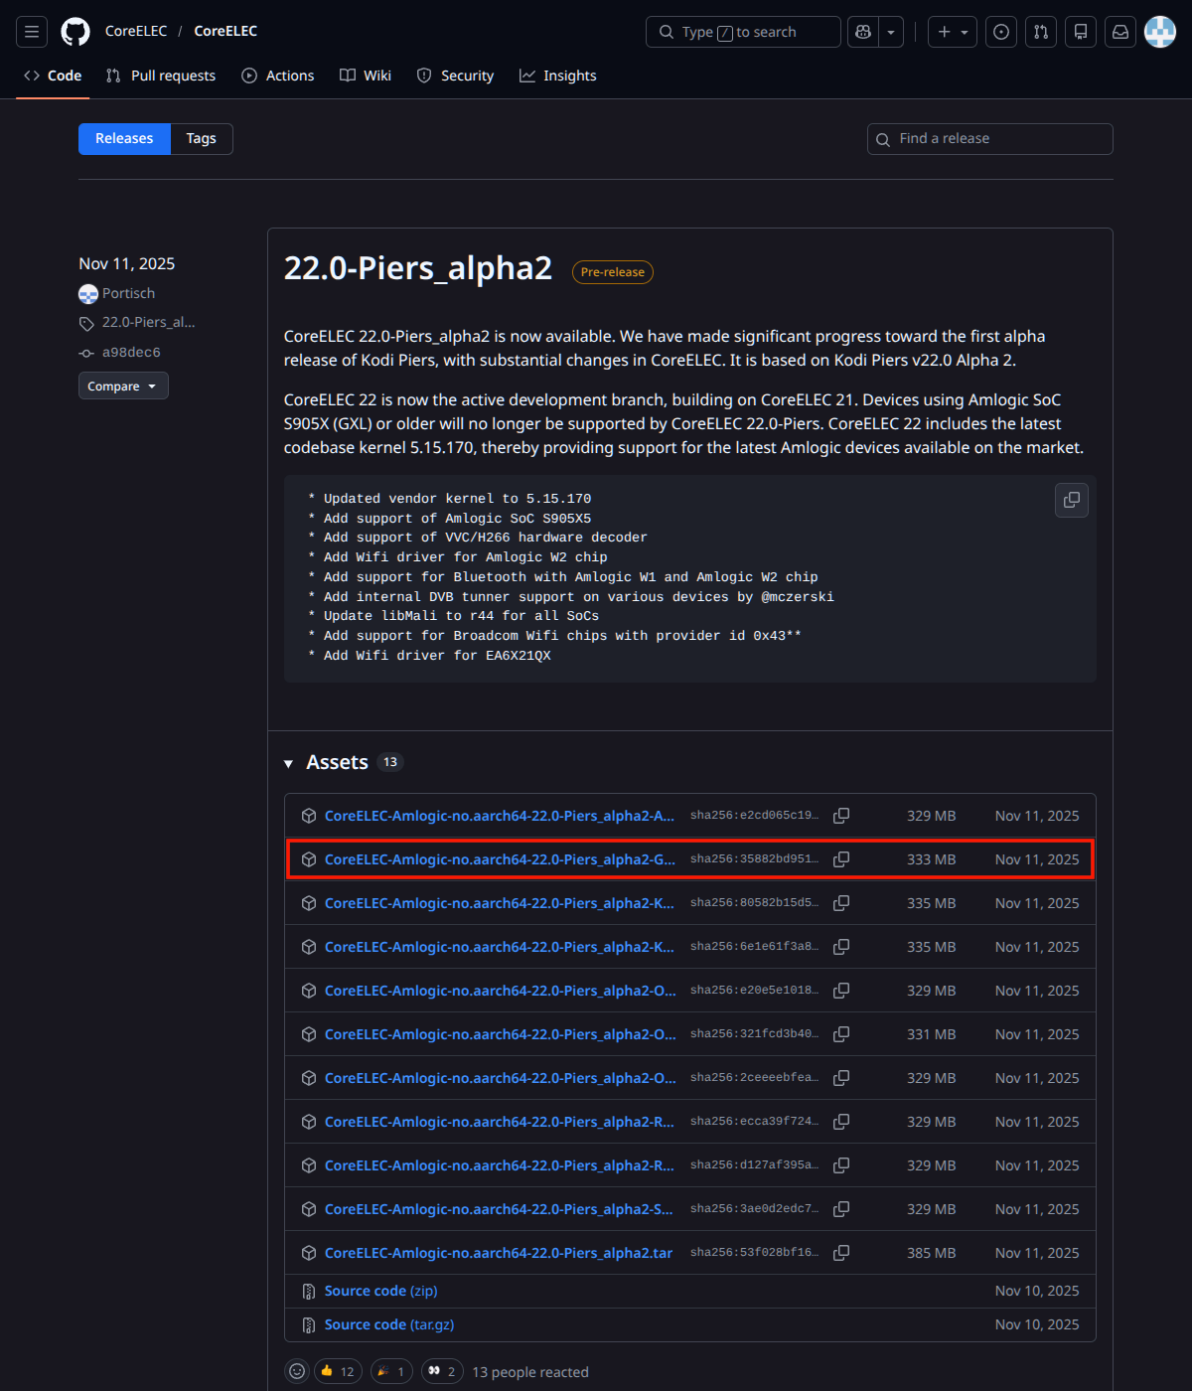Viewport: 1192px width, 1391px height.
Task: Select the Tags button
Action: (x=202, y=139)
